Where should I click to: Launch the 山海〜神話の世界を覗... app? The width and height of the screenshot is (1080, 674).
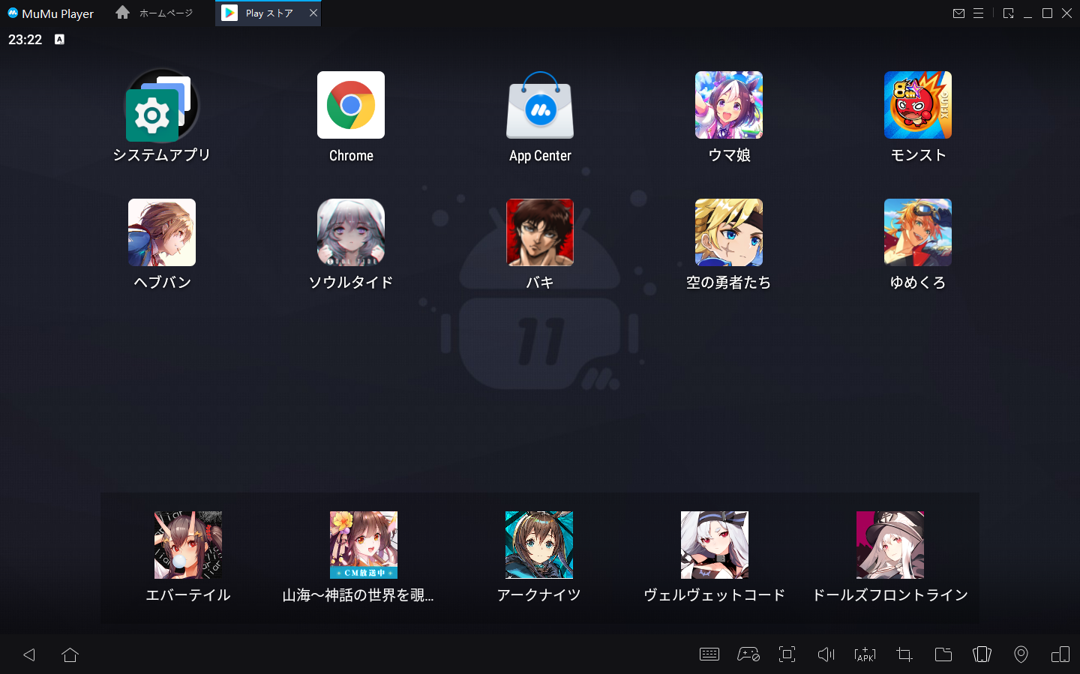coord(364,545)
